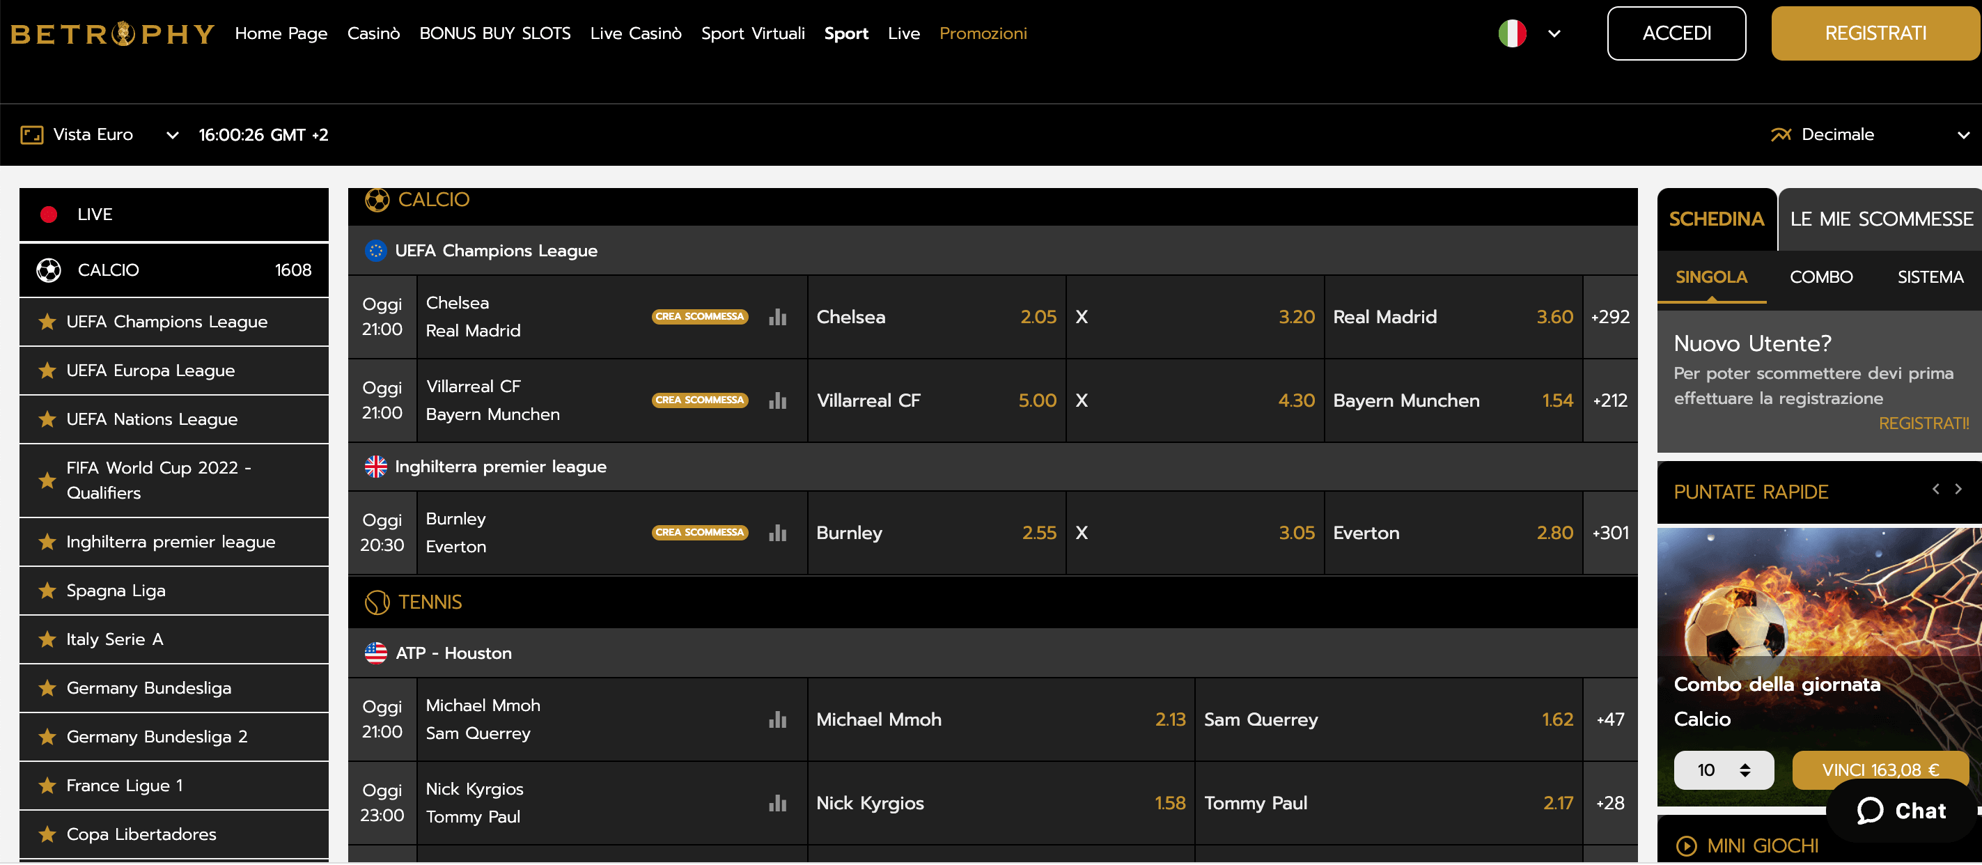The image size is (1982, 865).
Task: Click the REGISTRATI button in header
Action: click(1875, 34)
